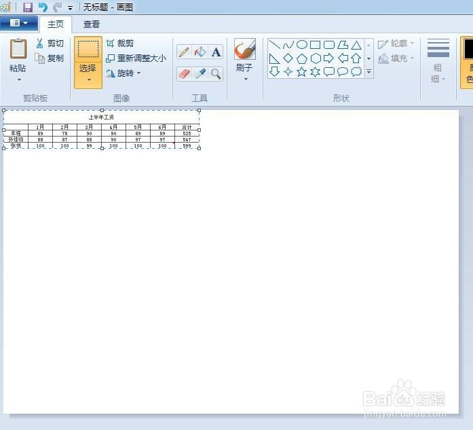Click the 刷子 brush icon
473x430 pixels.
click(245, 49)
